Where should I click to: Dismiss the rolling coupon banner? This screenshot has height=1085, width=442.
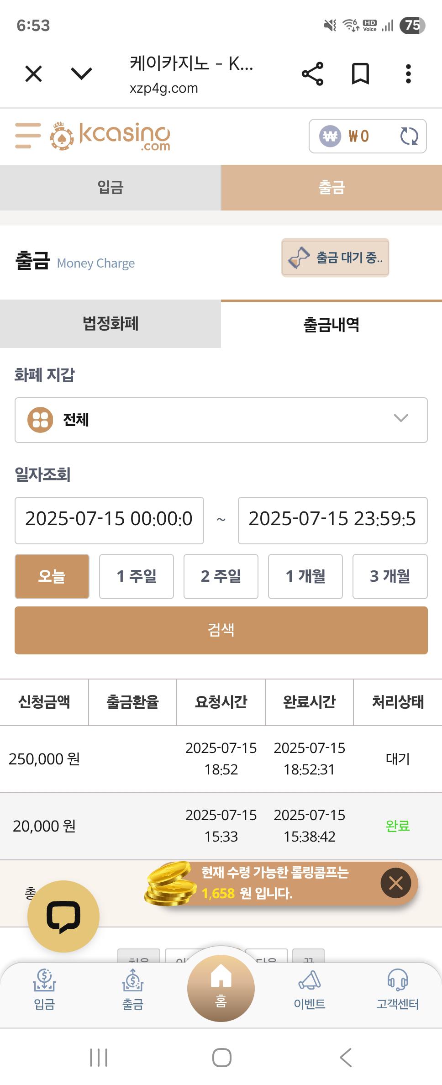(x=396, y=883)
